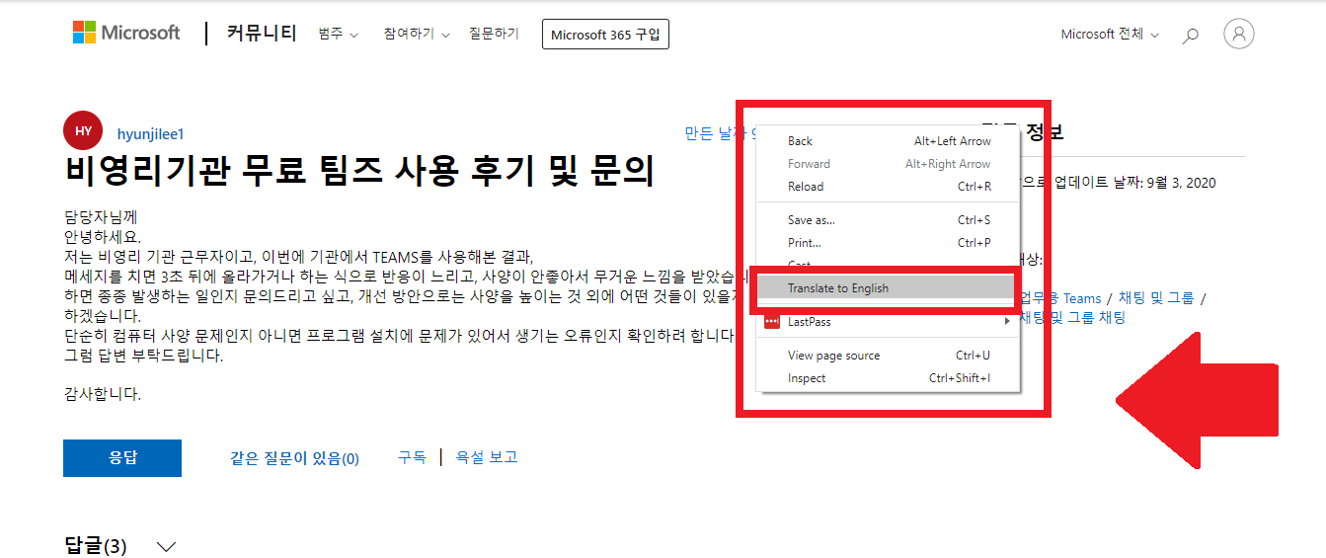Open the Microsoft 전체 dropdown
The height and width of the screenshot is (558, 1326).
(1111, 35)
